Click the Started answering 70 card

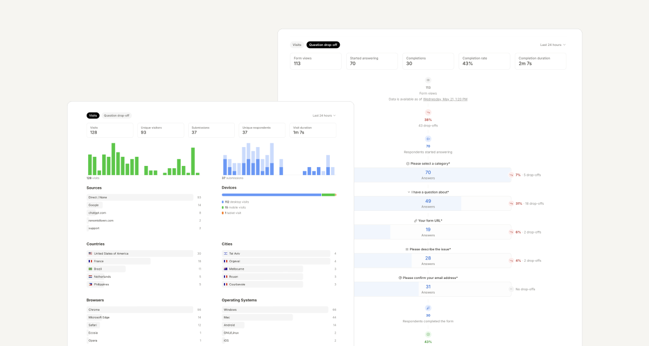(x=372, y=61)
